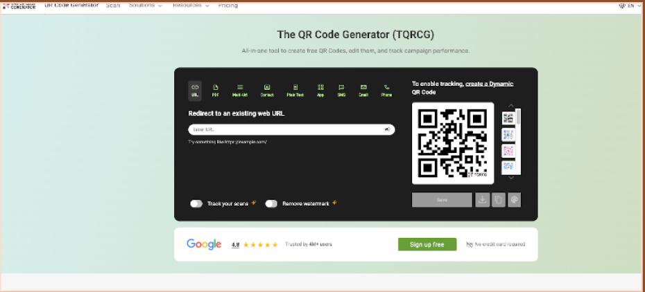645x292 pixels.
Task: Click The QR Code Generator (TQRCG) title
Action: coord(355,35)
